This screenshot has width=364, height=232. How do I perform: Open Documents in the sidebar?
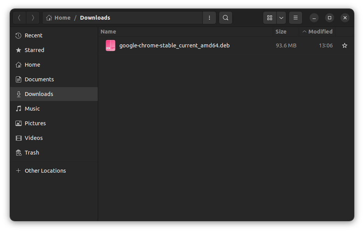[x=54, y=79]
